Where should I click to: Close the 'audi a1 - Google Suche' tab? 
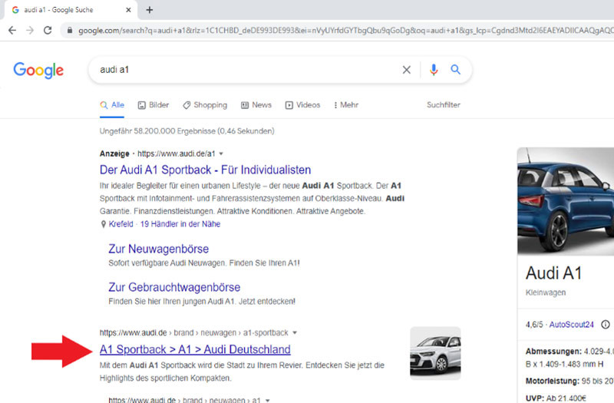[128, 10]
